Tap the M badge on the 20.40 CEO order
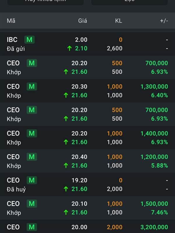Viewport: 175px width, 233px height. coord(32,157)
